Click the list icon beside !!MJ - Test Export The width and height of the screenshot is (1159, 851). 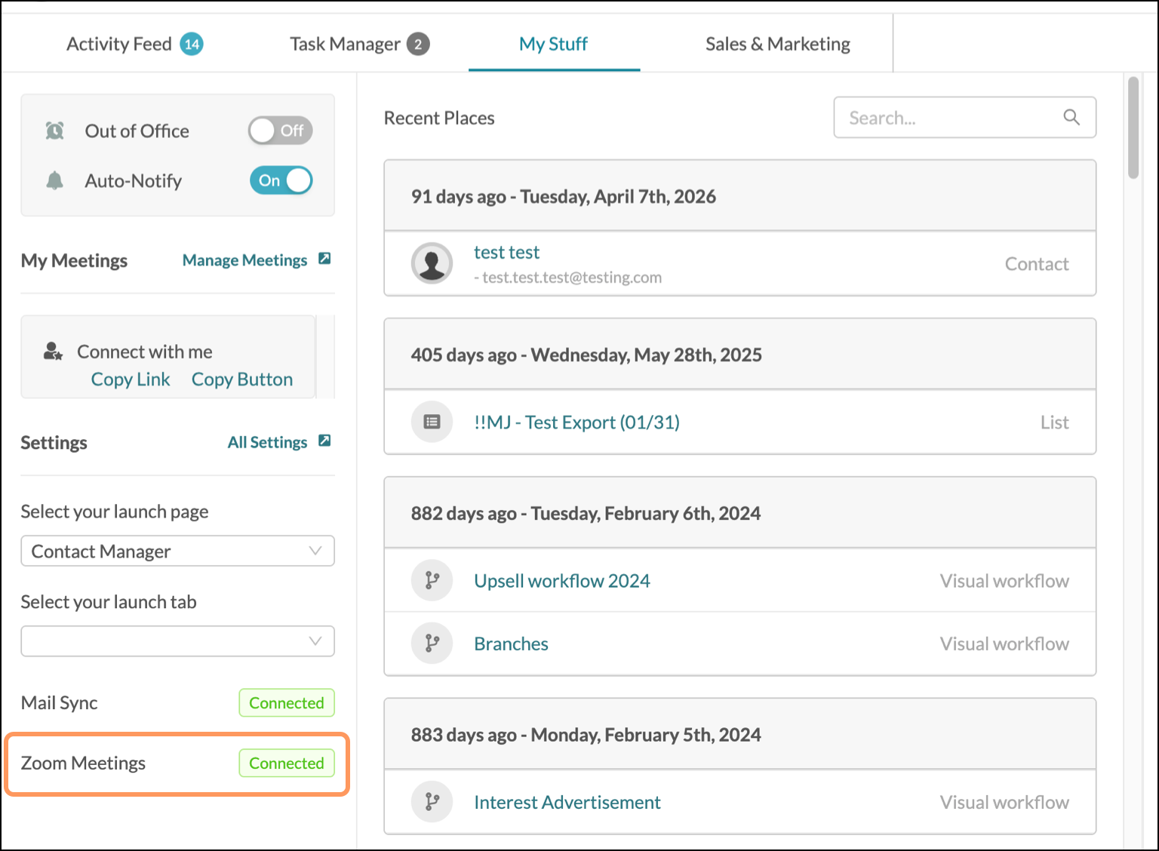[x=432, y=422]
